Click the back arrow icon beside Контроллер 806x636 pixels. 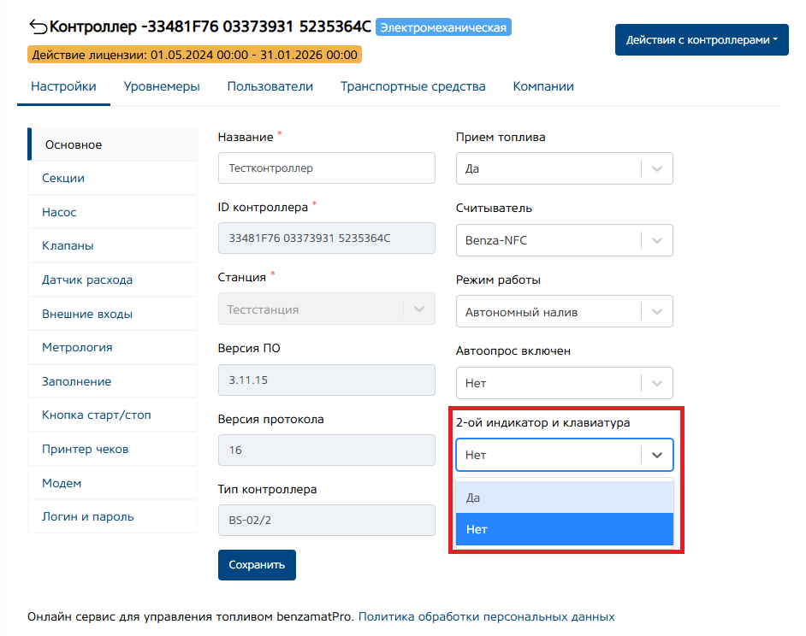(38, 26)
